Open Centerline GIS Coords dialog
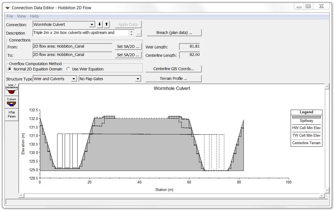 (x=173, y=69)
